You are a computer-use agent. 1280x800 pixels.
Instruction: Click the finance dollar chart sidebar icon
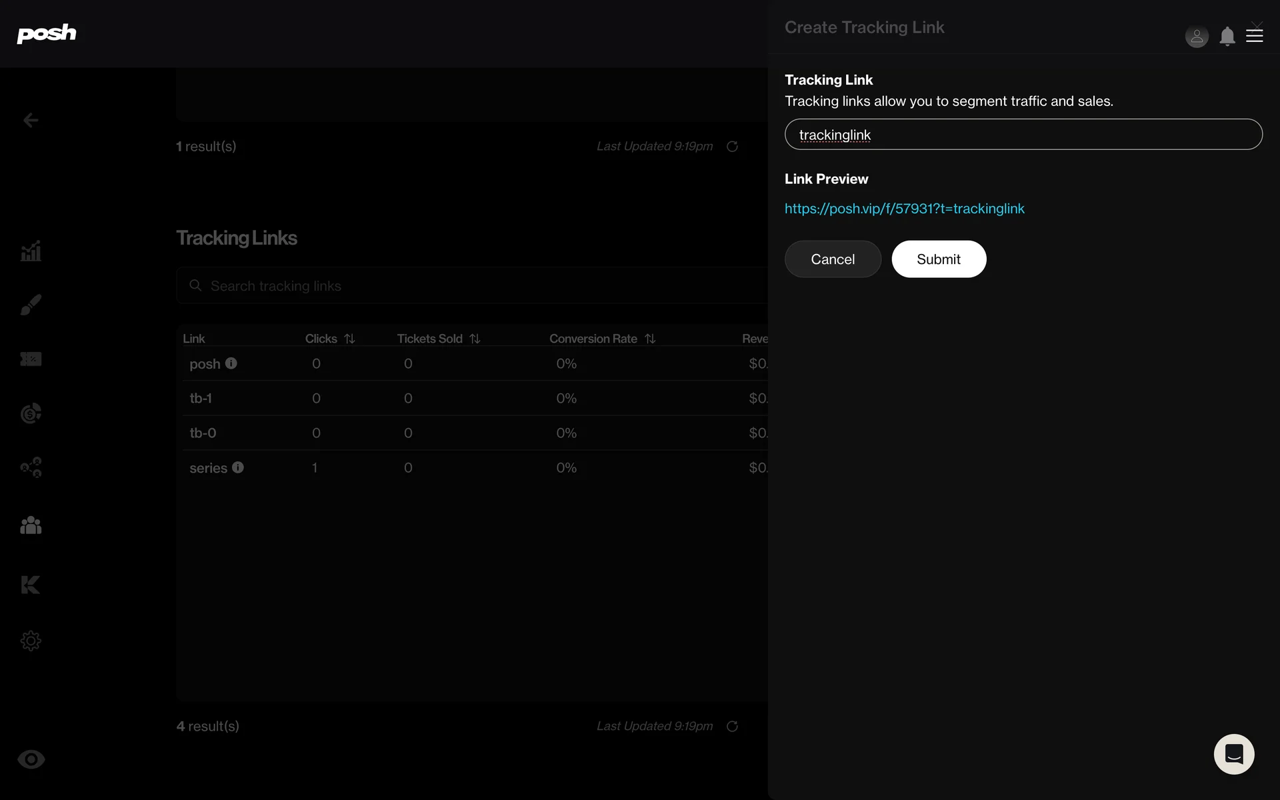tap(31, 413)
